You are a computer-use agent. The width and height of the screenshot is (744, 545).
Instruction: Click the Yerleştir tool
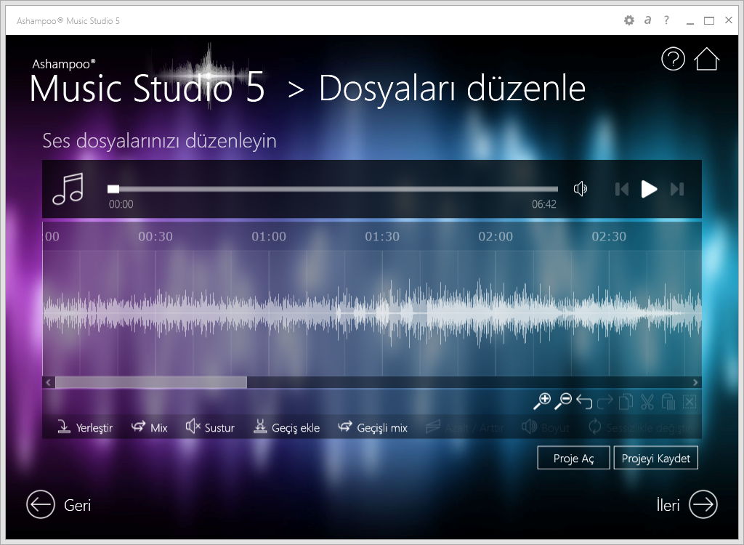[86, 427]
